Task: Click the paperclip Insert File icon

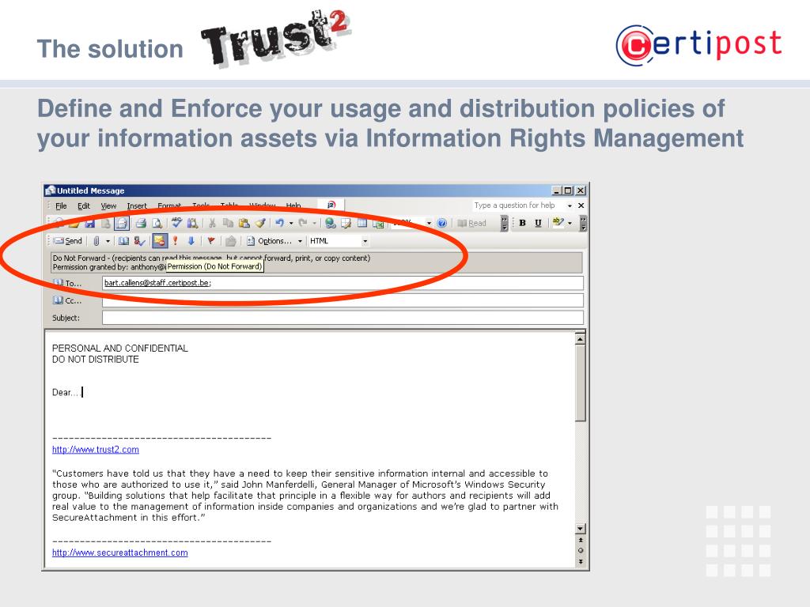Action: click(x=96, y=241)
